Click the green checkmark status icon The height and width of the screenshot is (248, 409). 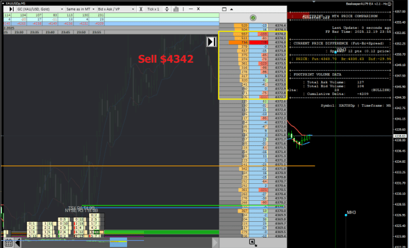pos(253,18)
